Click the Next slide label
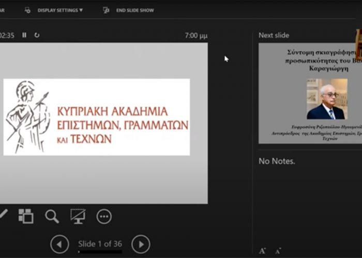Viewport: 362px width, 258px height. [x=274, y=35]
